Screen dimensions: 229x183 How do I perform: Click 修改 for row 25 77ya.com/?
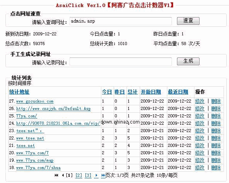click(x=200, y=116)
